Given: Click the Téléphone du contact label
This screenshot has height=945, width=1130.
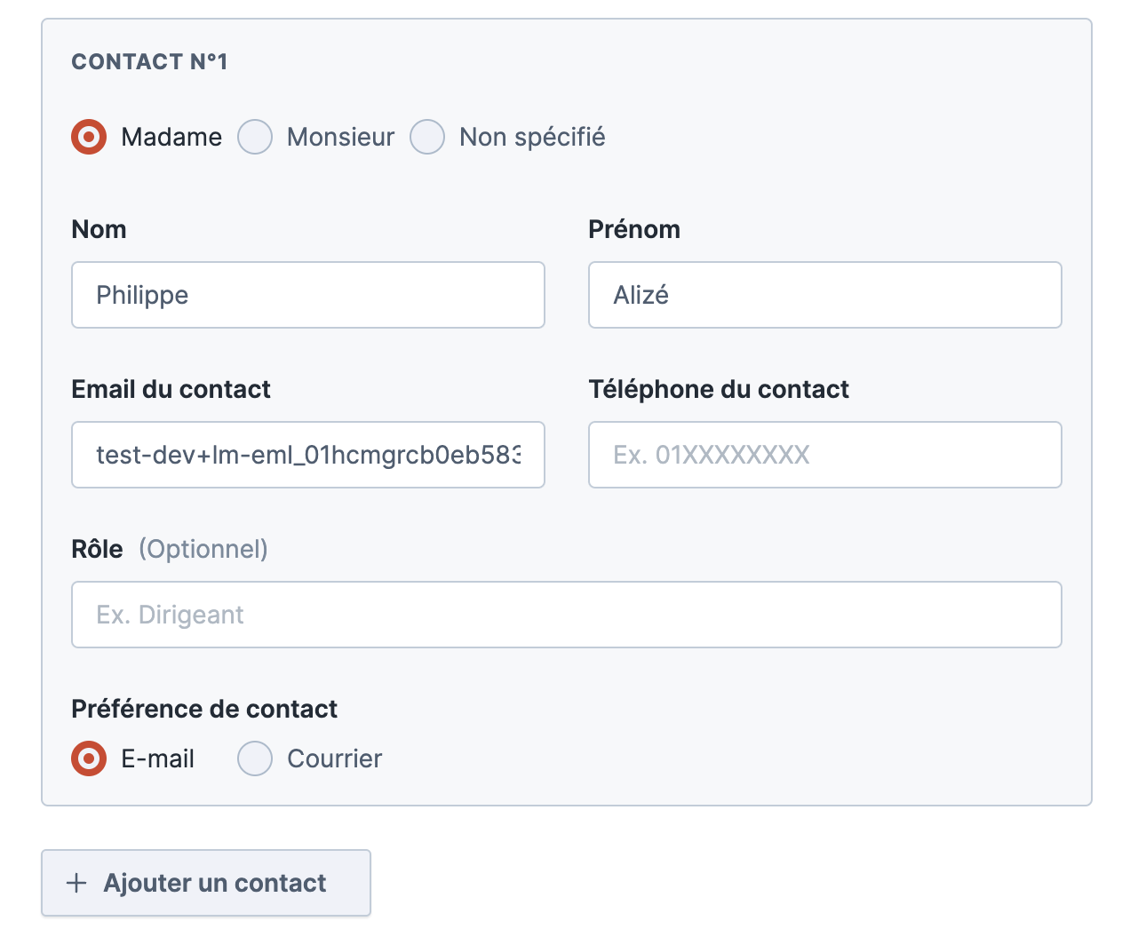Looking at the screenshot, I should 718,389.
